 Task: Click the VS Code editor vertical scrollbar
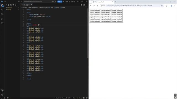click(x=88, y=33)
